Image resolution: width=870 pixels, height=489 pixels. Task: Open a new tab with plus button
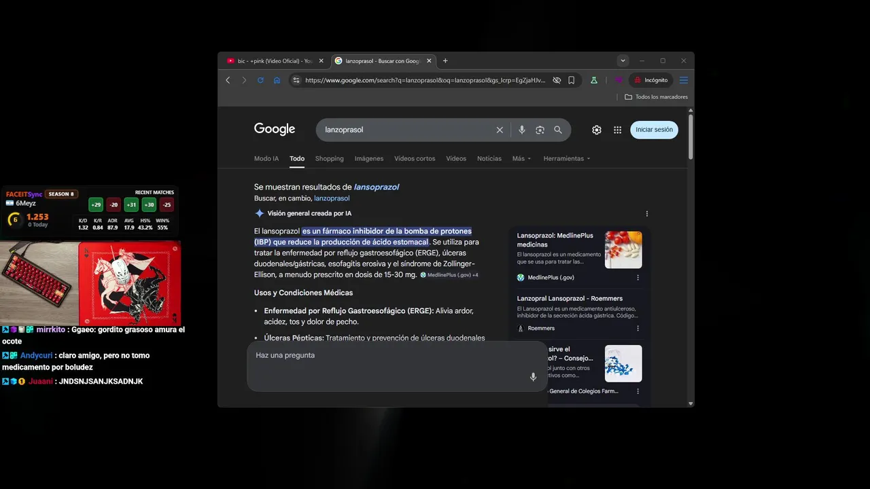445,61
